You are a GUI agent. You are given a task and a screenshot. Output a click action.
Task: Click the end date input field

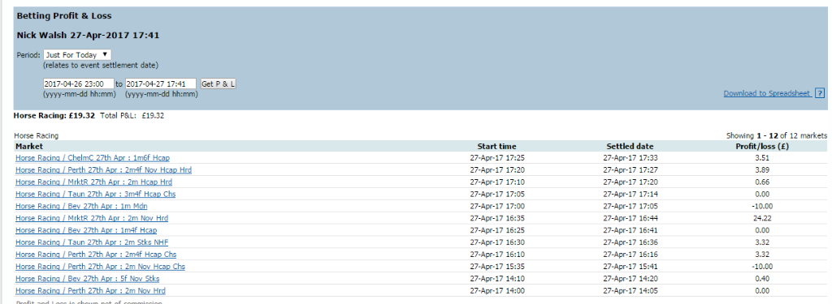[x=161, y=83]
